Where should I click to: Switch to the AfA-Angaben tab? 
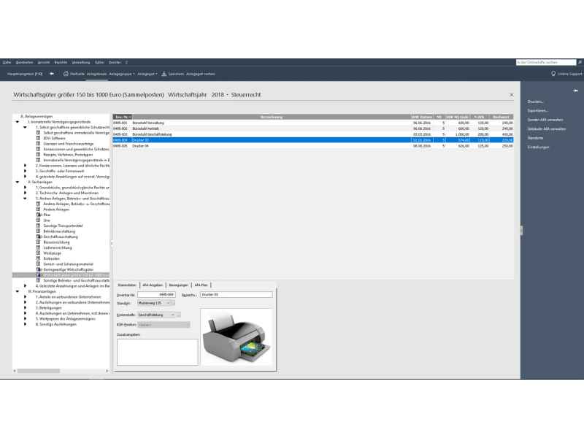point(153,285)
